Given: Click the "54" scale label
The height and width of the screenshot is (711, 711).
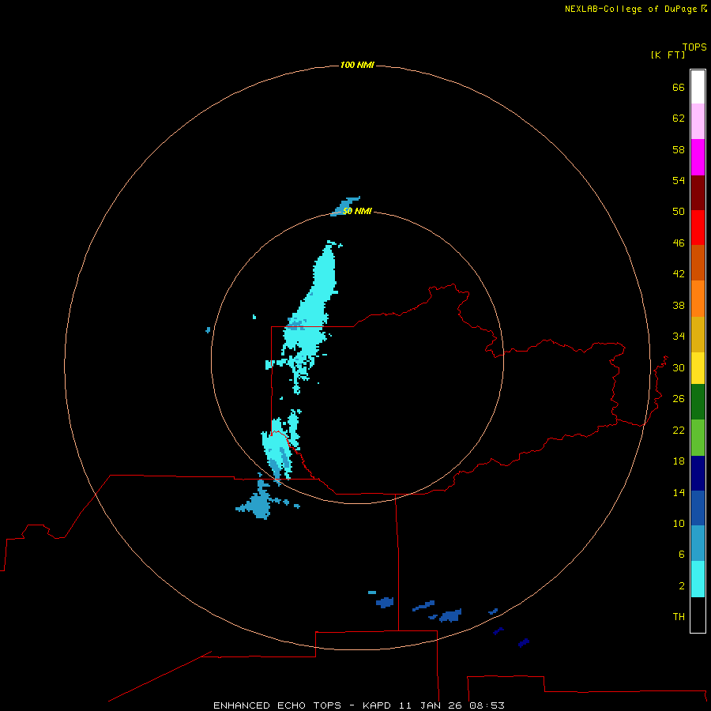Looking at the screenshot, I should [x=679, y=180].
